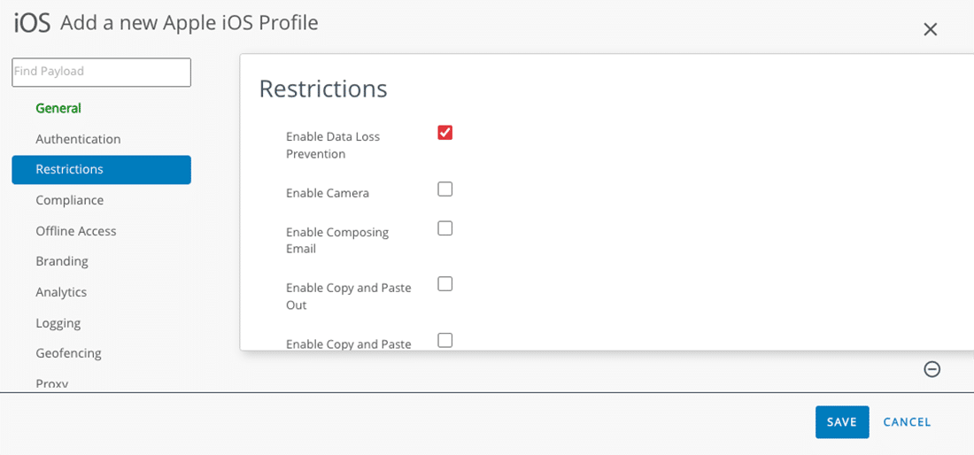Select Authentication in the payload list
Viewport: 974px width, 455px height.
tap(78, 139)
